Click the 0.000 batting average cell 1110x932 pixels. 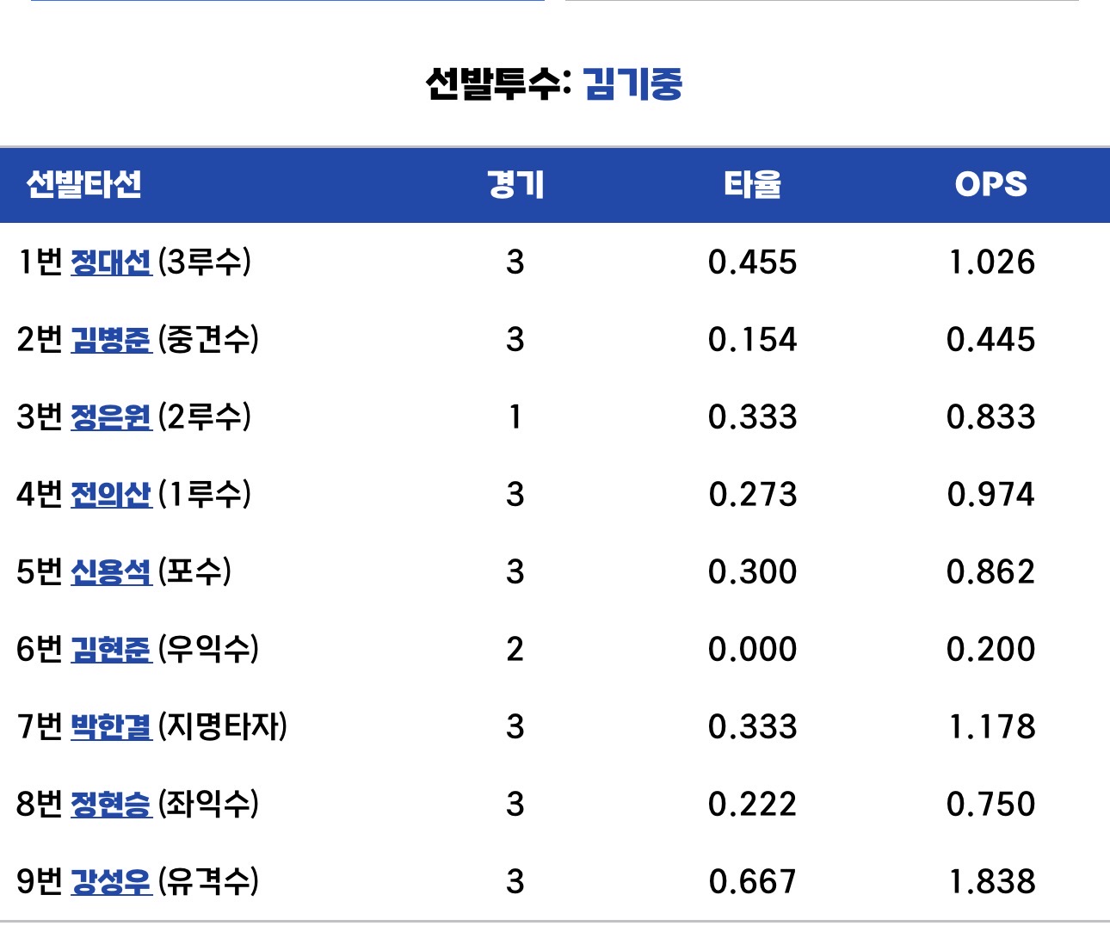coord(753,650)
